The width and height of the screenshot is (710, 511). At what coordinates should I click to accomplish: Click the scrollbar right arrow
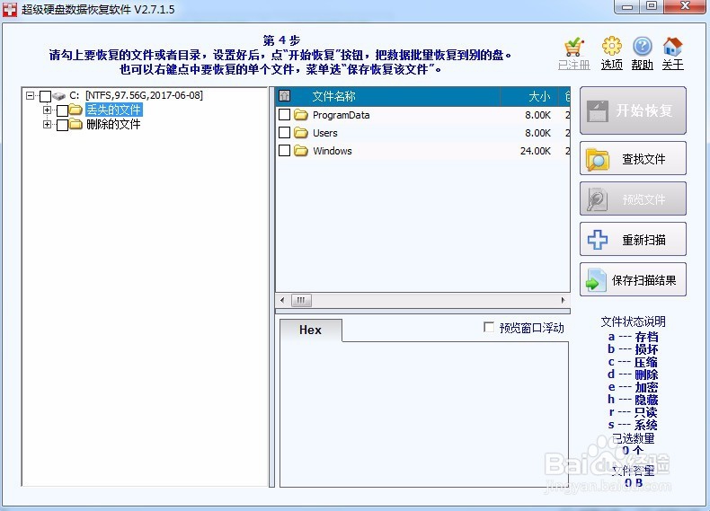[x=563, y=300]
